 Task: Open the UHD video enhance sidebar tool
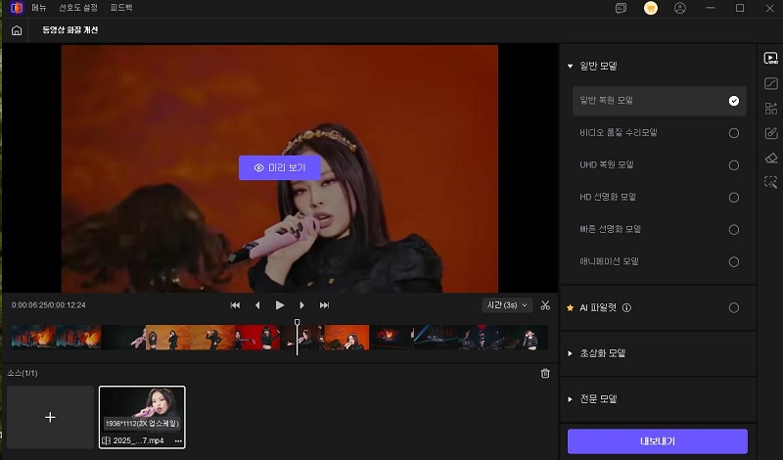770,59
